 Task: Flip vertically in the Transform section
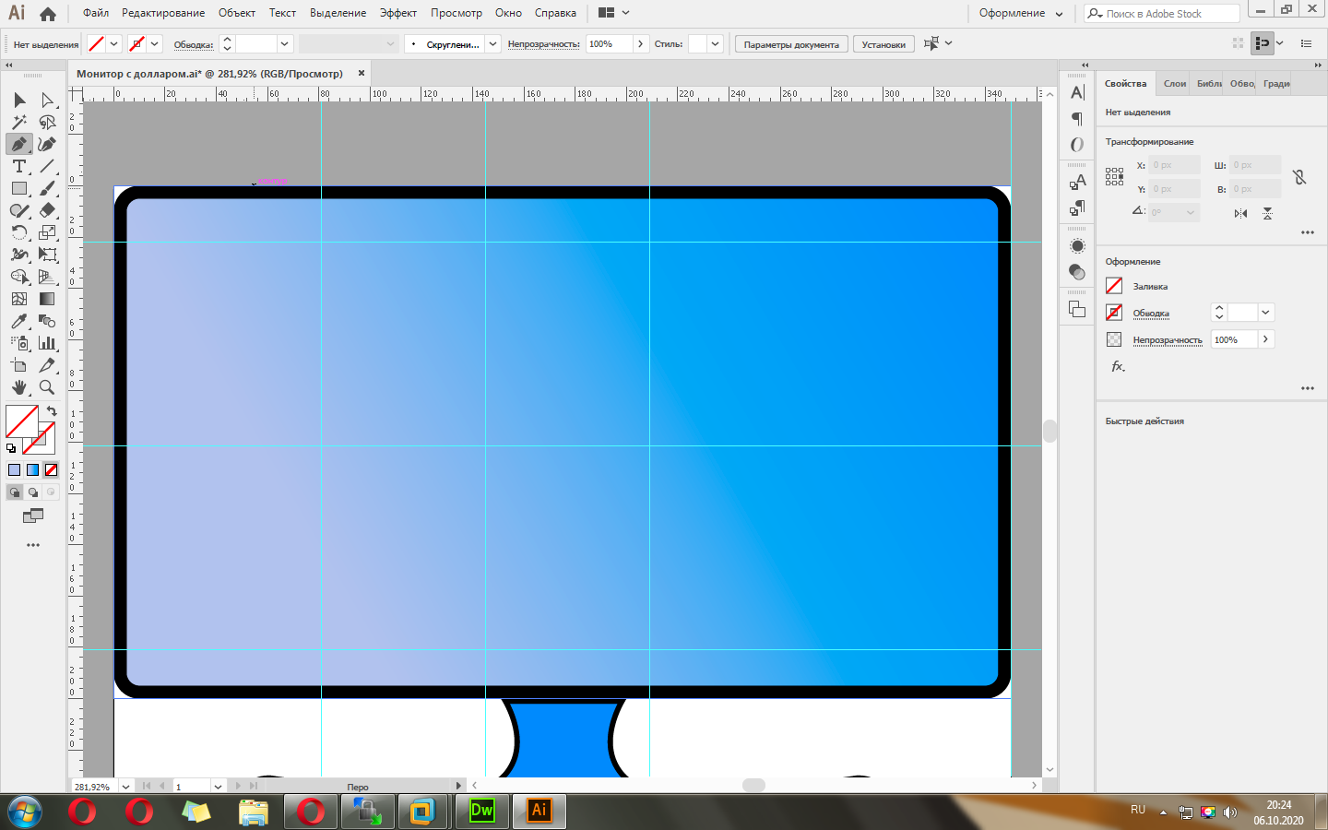coord(1267,213)
